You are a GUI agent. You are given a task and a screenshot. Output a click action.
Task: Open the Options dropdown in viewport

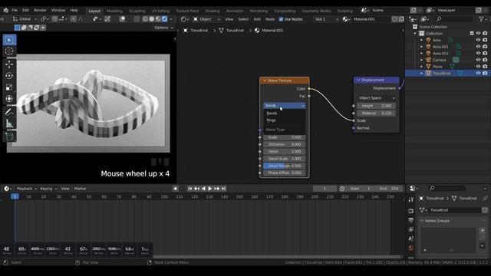[x=163, y=28]
